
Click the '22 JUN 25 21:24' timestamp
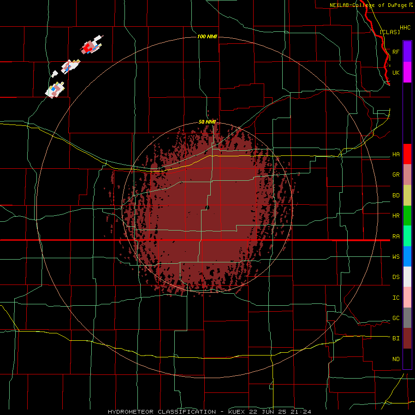tap(279, 412)
